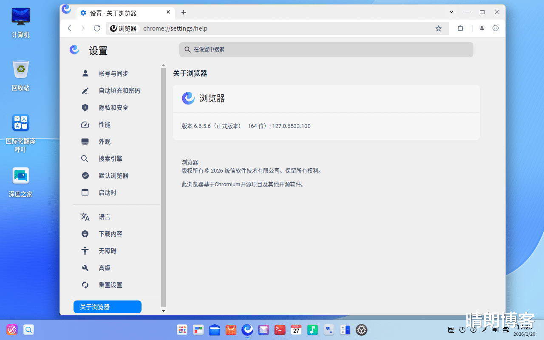
Task: Open the 高级 settings section
Action: 105,268
